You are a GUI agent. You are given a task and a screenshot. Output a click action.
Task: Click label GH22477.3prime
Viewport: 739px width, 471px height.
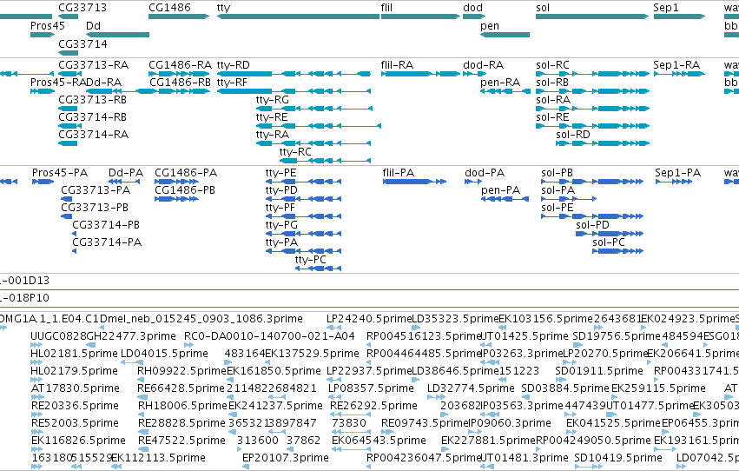pyautogui.click(x=131, y=336)
